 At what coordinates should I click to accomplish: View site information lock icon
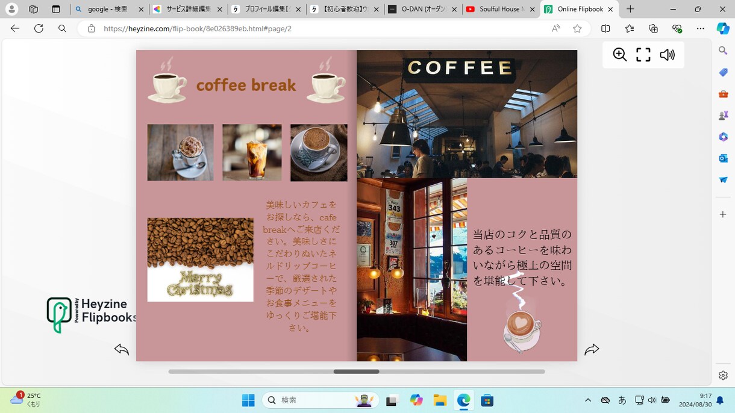pyautogui.click(x=92, y=28)
